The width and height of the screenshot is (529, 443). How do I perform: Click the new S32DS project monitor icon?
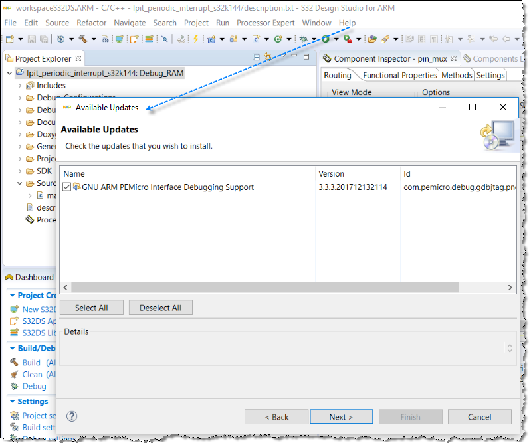pos(120,39)
